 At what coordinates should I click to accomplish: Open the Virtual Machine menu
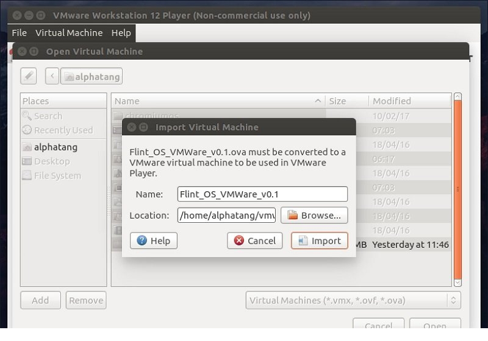tap(69, 33)
